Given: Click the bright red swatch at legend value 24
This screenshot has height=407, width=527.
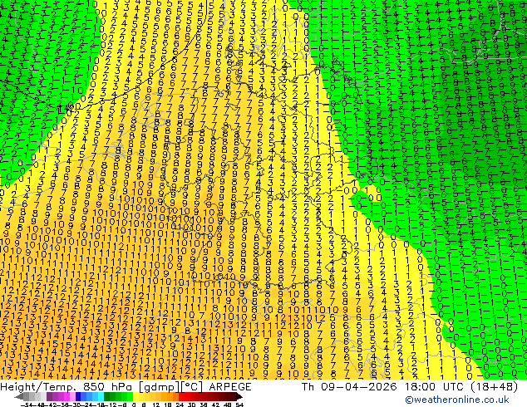Looking at the screenshot, I should [x=181, y=396].
